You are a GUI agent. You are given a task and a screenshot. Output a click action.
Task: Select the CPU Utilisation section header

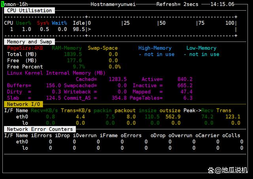click(29, 11)
